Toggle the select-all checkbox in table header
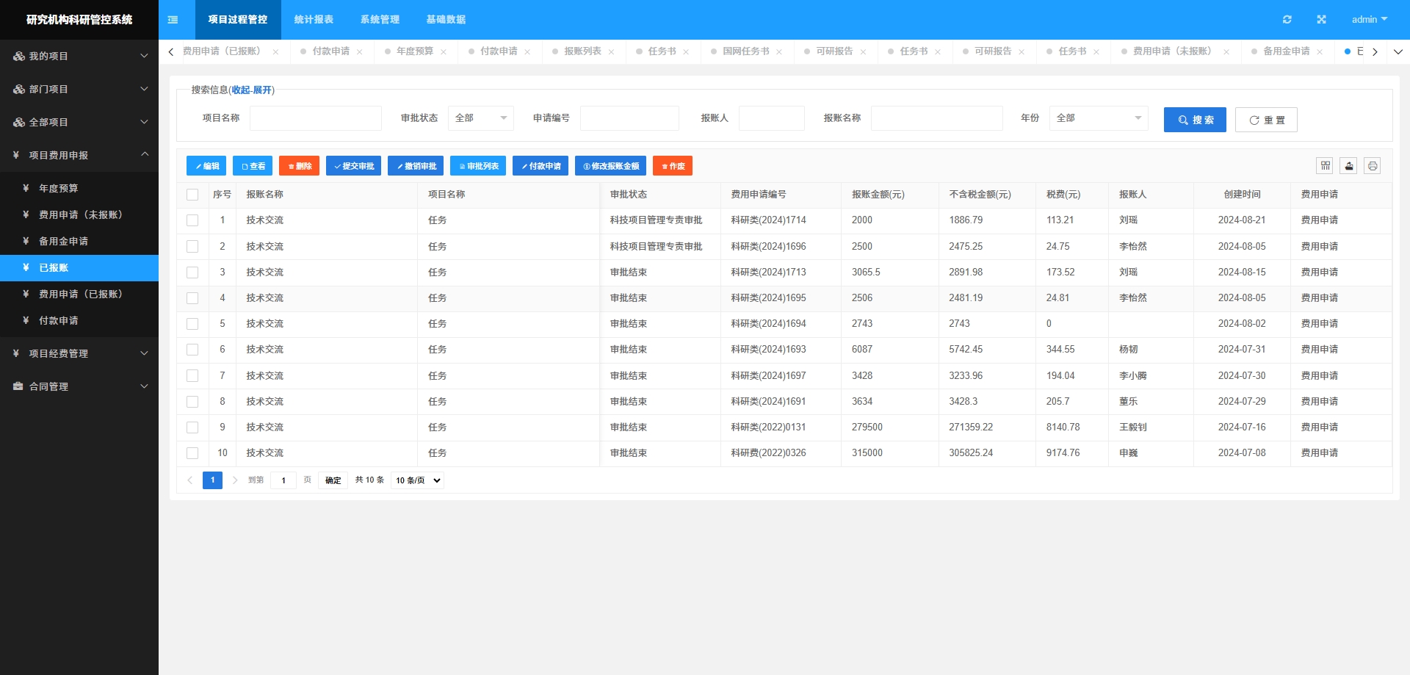This screenshot has width=1410, height=675. tap(192, 195)
